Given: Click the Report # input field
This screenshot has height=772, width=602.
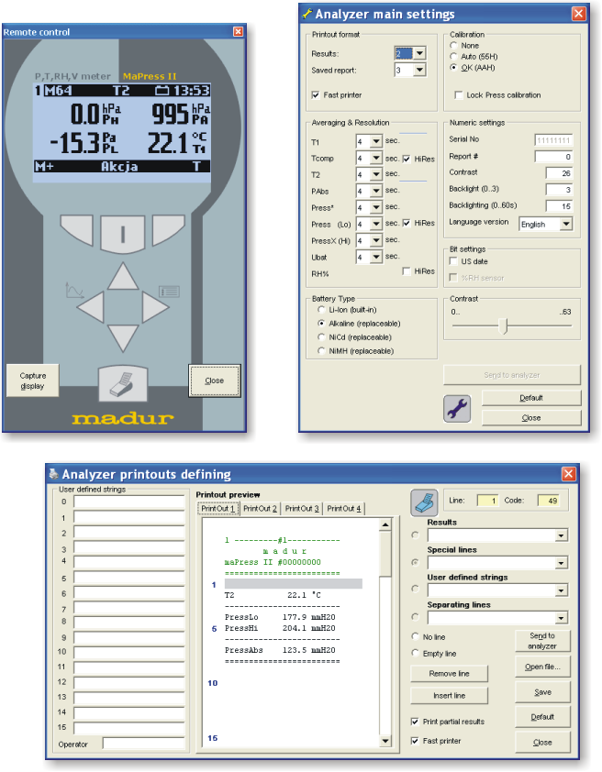Looking at the screenshot, I should [553, 157].
